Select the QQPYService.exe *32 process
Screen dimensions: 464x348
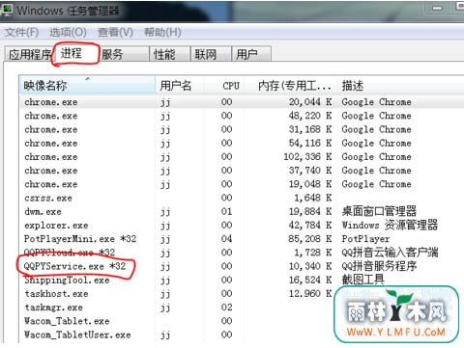[74, 266]
